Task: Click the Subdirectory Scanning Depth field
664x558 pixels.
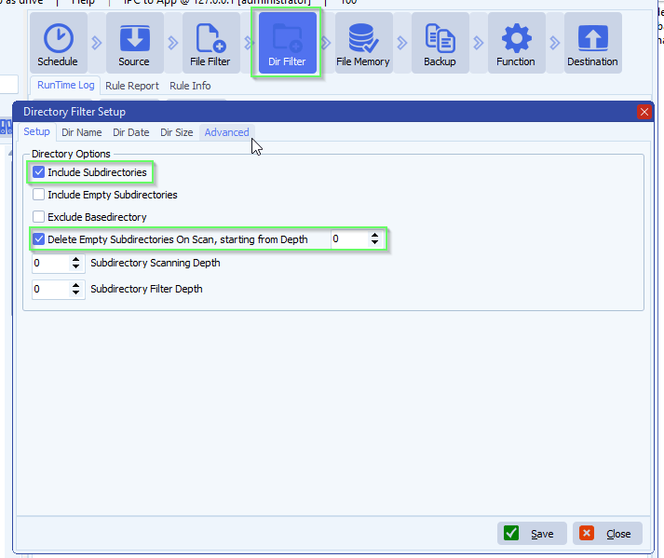Action: coord(50,263)
